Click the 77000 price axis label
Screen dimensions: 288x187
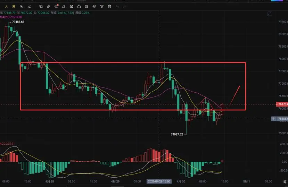click(283, 84)
